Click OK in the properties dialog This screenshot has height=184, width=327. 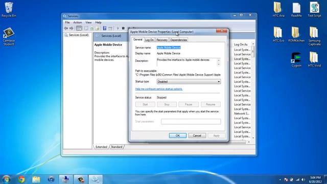(x=177, y=135)
